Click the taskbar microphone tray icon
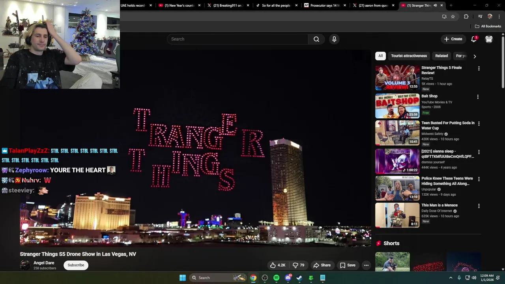The image size is (505, 284). tap(459, 278)
